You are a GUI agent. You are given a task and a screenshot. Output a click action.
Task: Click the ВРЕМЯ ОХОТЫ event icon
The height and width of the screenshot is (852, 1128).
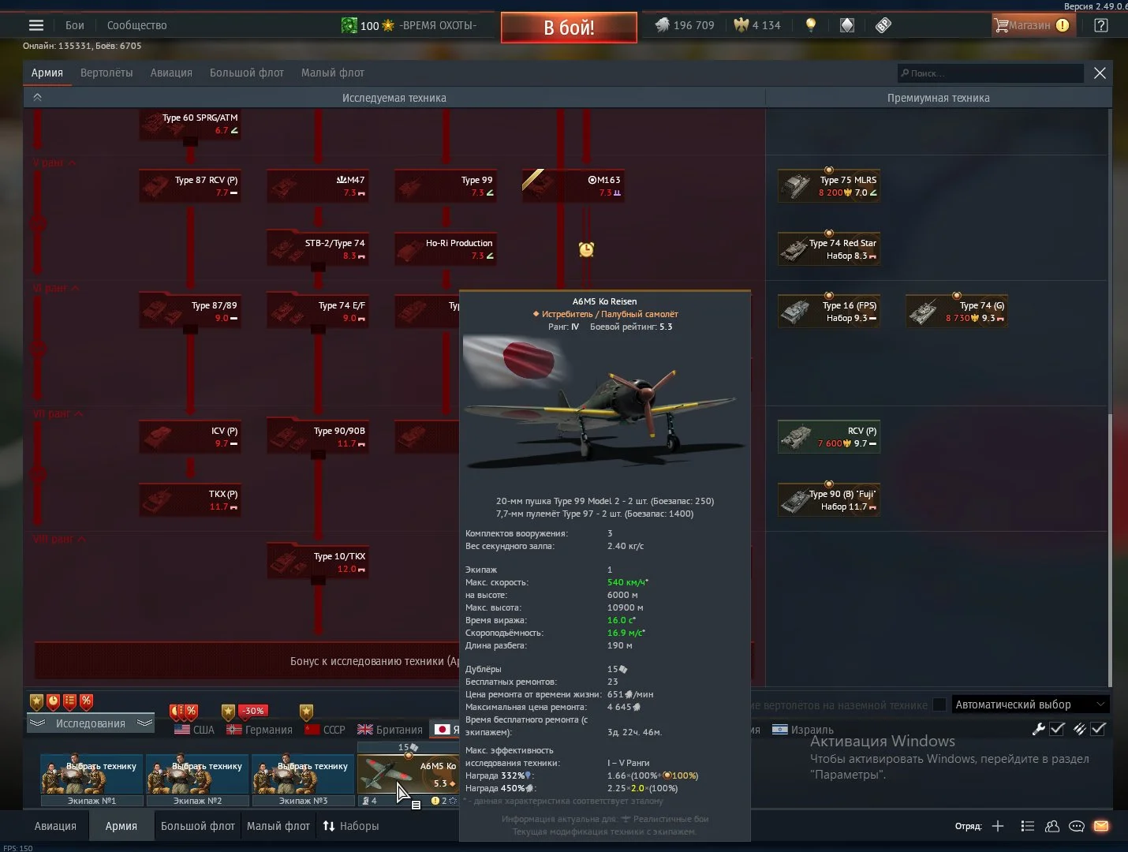[x=349, y=25]
